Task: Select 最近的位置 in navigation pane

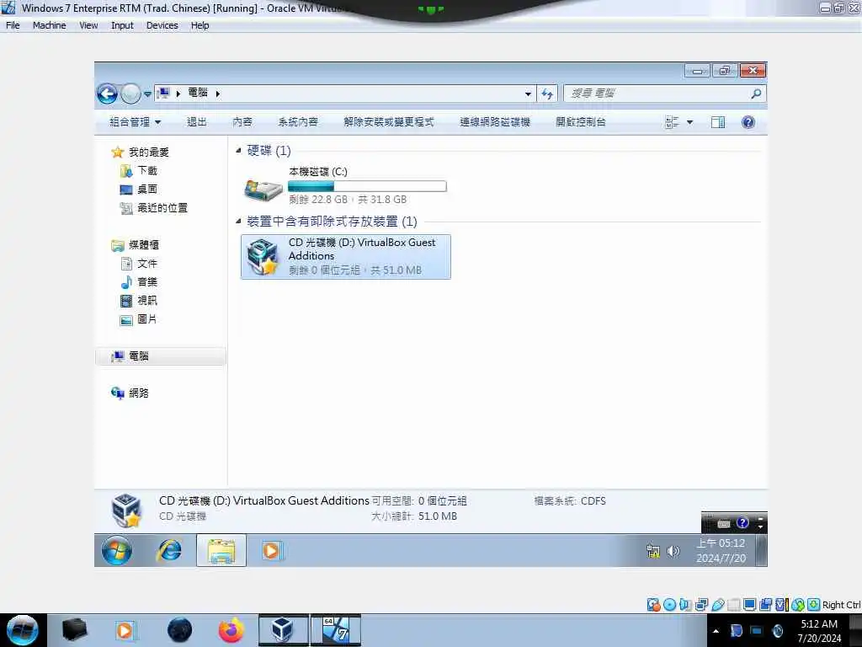Action: pos(154,208)
